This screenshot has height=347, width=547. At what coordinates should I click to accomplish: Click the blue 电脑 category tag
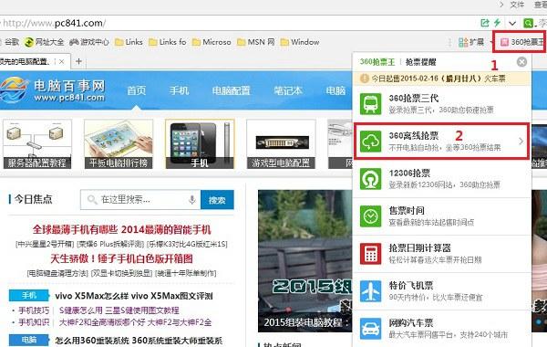(x=29, y=340)
